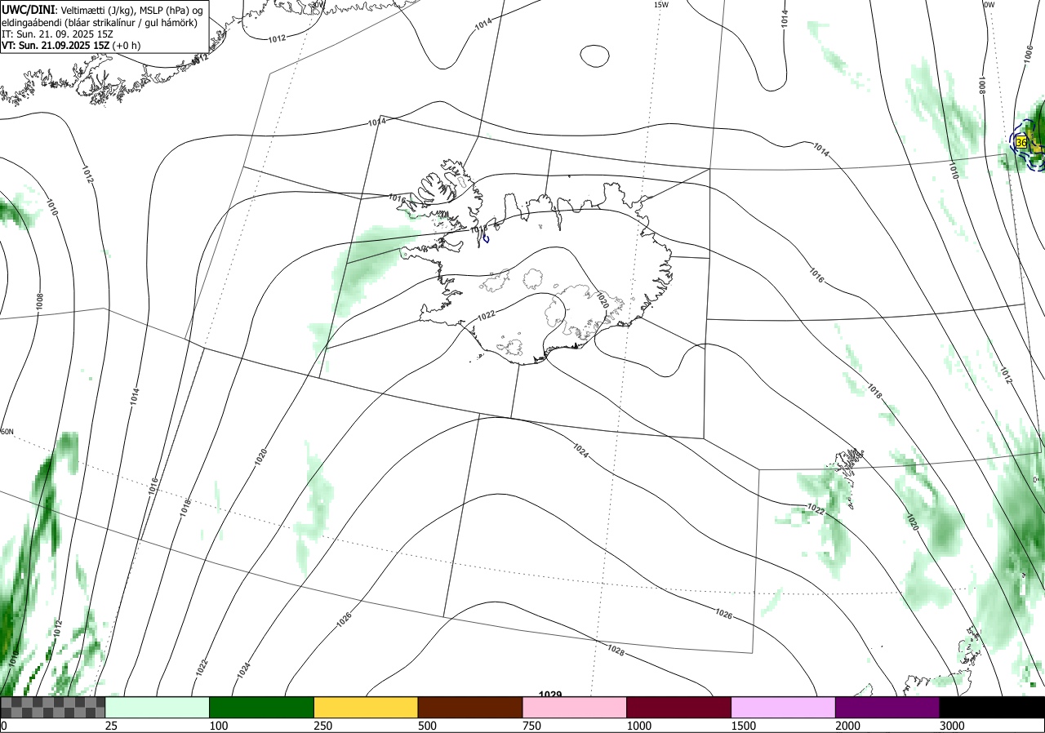
Task: Click the legend value "1500"
Action: 744,726
